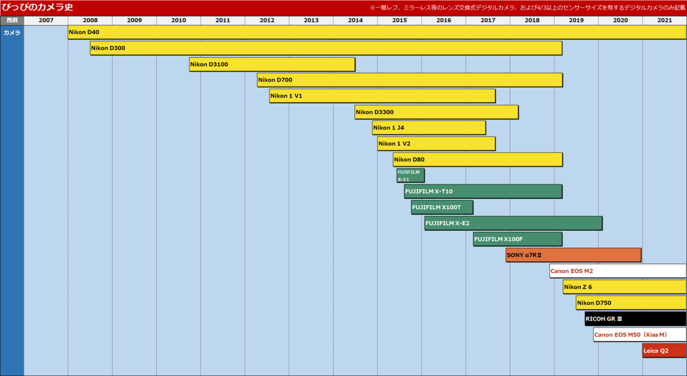
Task: Select the 2017 year header
Action: (488, 21)
